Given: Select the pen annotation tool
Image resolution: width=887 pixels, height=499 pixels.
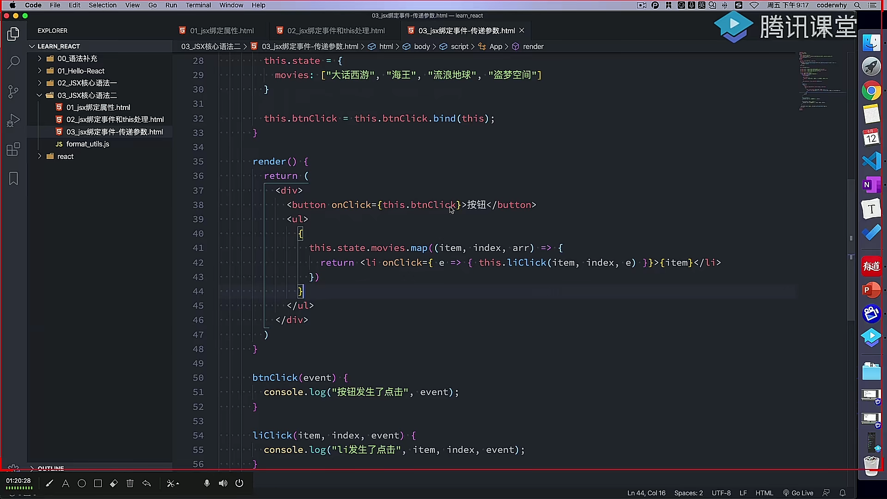Looking at the screenshot, I should click(x=49, y=483).
